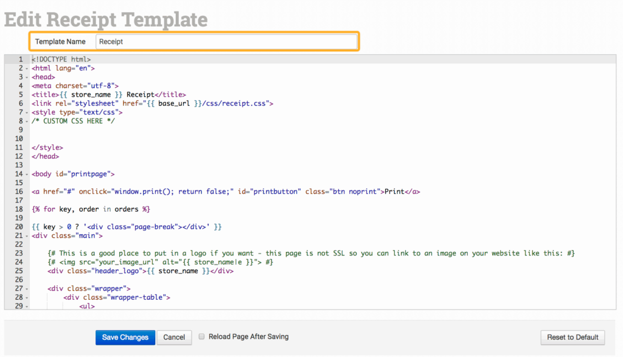The height and width of the screenshot is (357, 623).
Task: Click line number 1 in the gutter
Action: click(20, 60)
